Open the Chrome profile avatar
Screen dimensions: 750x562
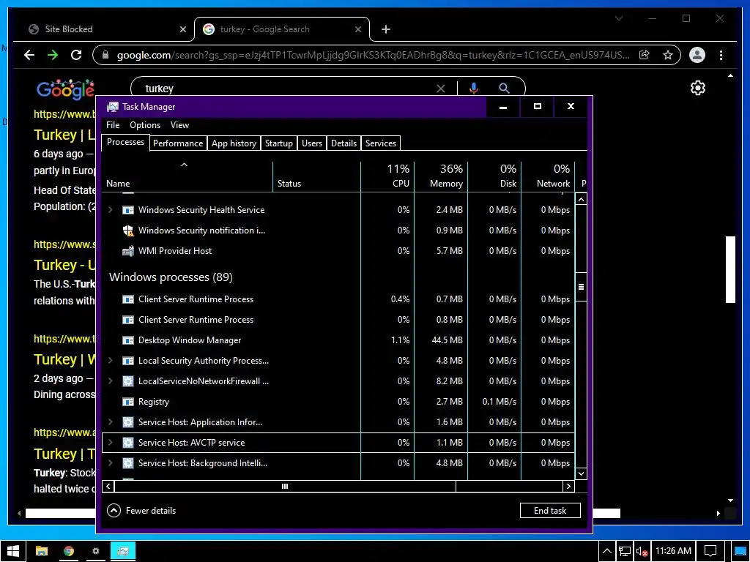click(x=697, y=55)
